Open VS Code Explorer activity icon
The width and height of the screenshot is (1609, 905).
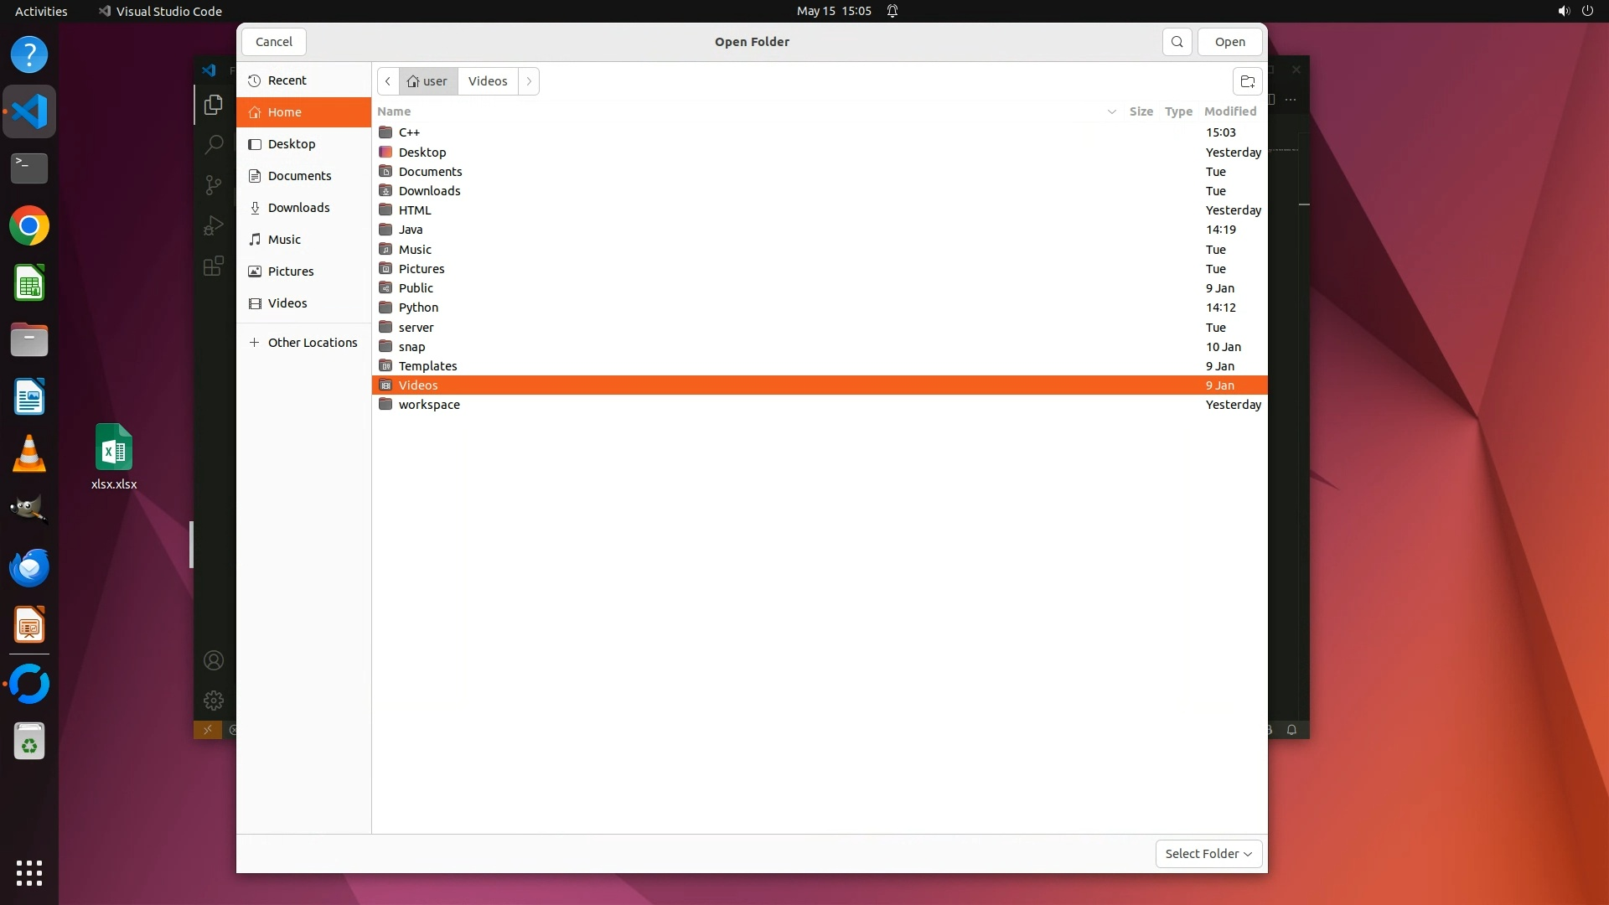pyautogui.click(x=214, y=105)
